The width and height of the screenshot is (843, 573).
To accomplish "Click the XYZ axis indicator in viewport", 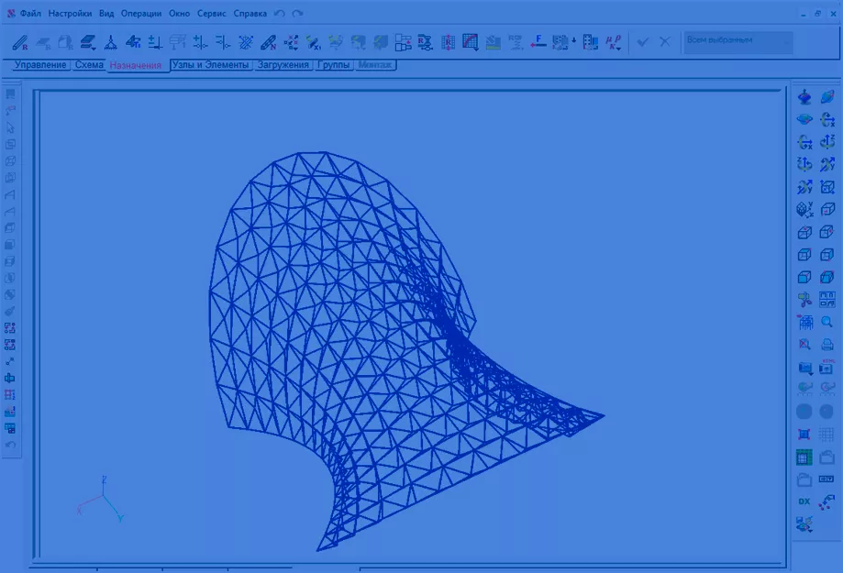I will point(103,499).
